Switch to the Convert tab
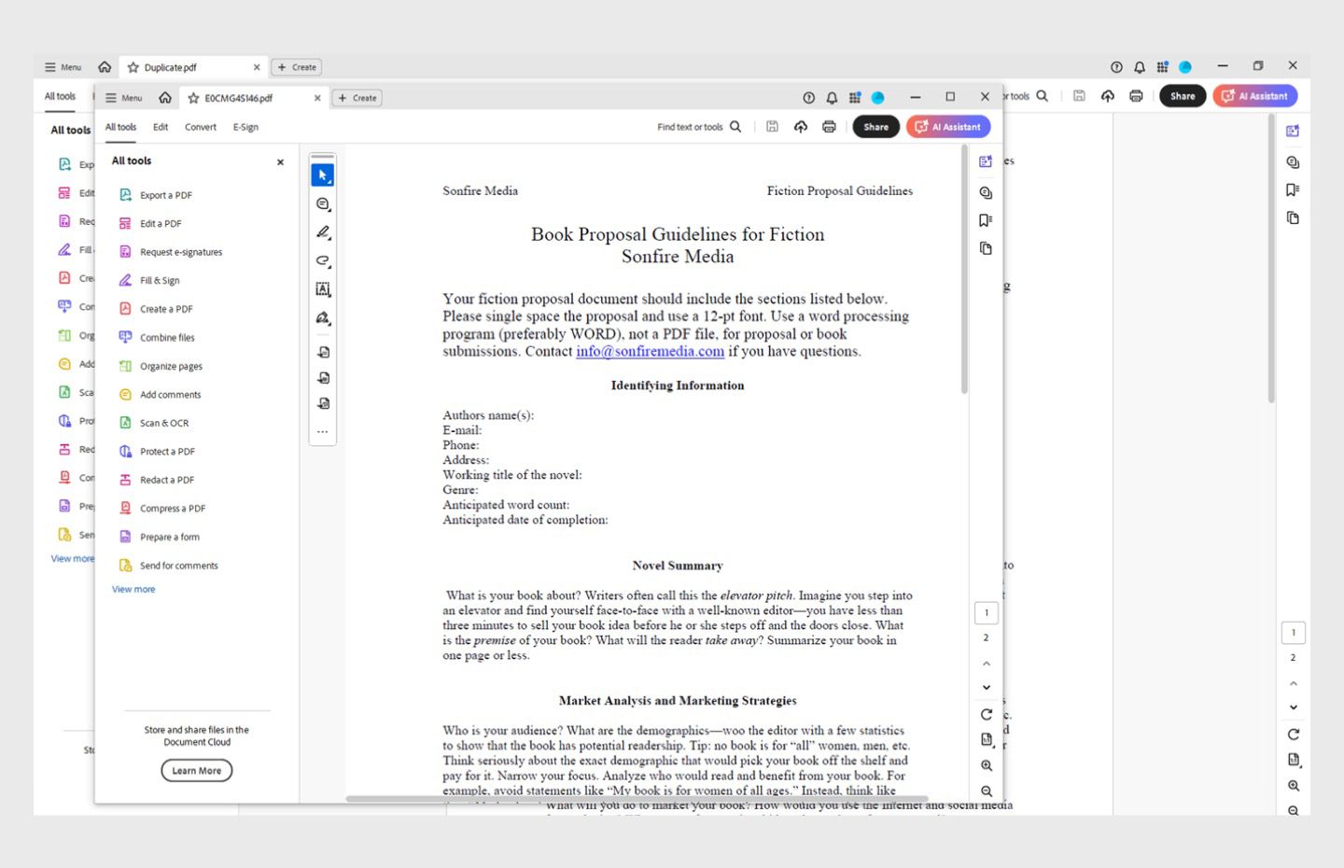Image resolution: width=1344 pixels, height=868 pixels. [200, 127]
